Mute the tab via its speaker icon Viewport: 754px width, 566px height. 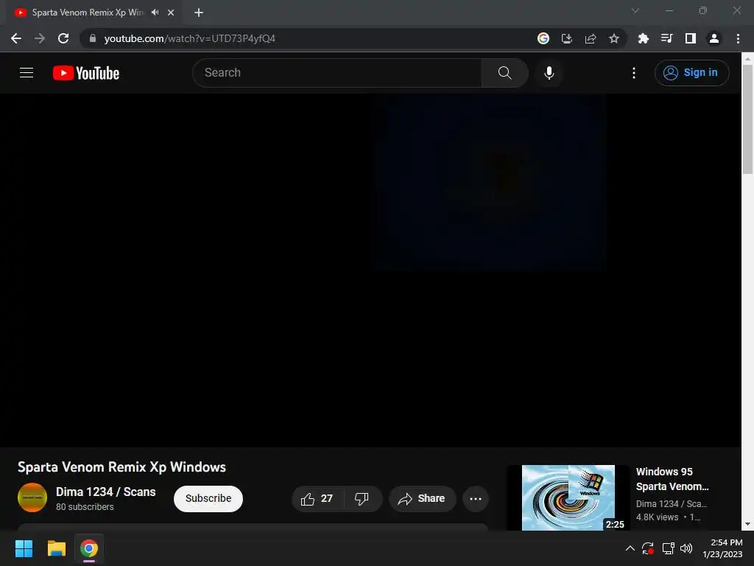155,13
